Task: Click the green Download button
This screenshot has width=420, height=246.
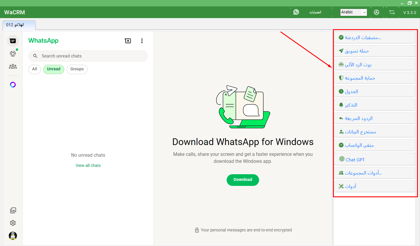Action: (243, 180)
